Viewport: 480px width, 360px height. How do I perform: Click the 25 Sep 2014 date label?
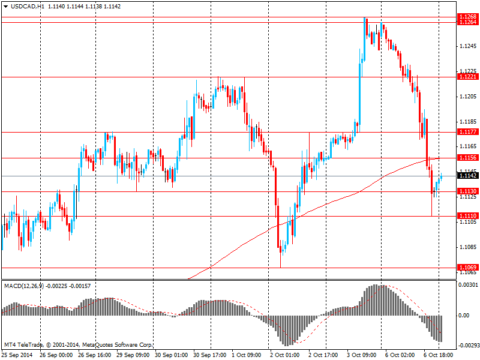[x=17, y=355]
